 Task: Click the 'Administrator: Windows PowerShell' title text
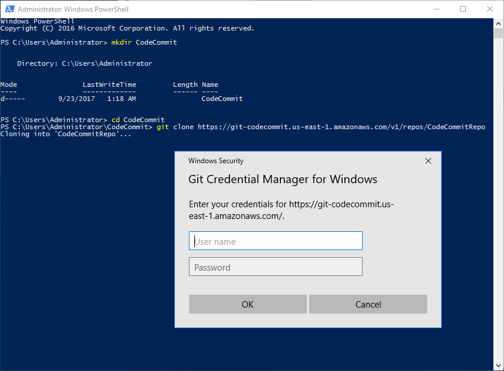pos(73,9)
